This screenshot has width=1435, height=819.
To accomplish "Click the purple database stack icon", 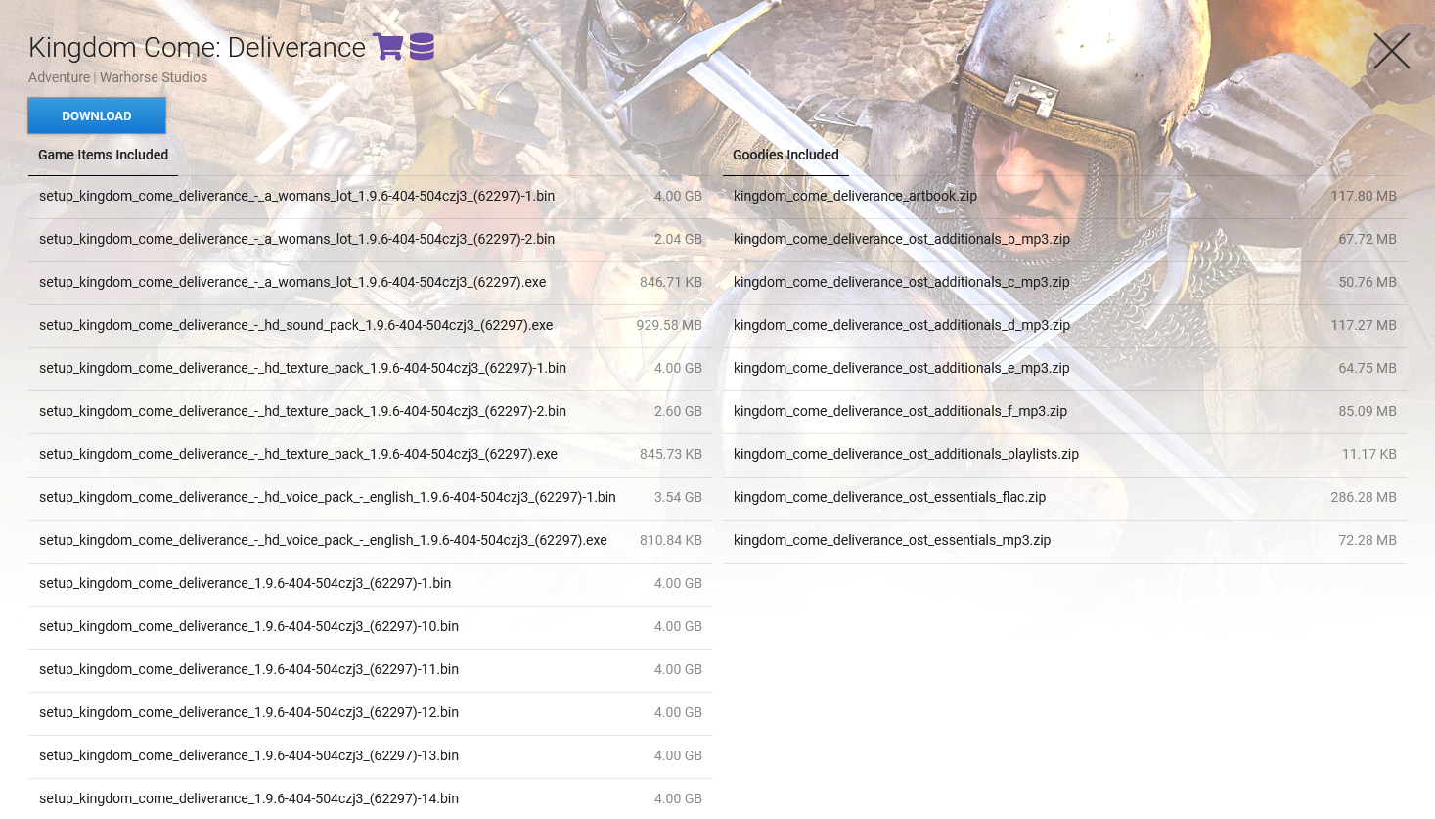I will [x=422, y=46].
